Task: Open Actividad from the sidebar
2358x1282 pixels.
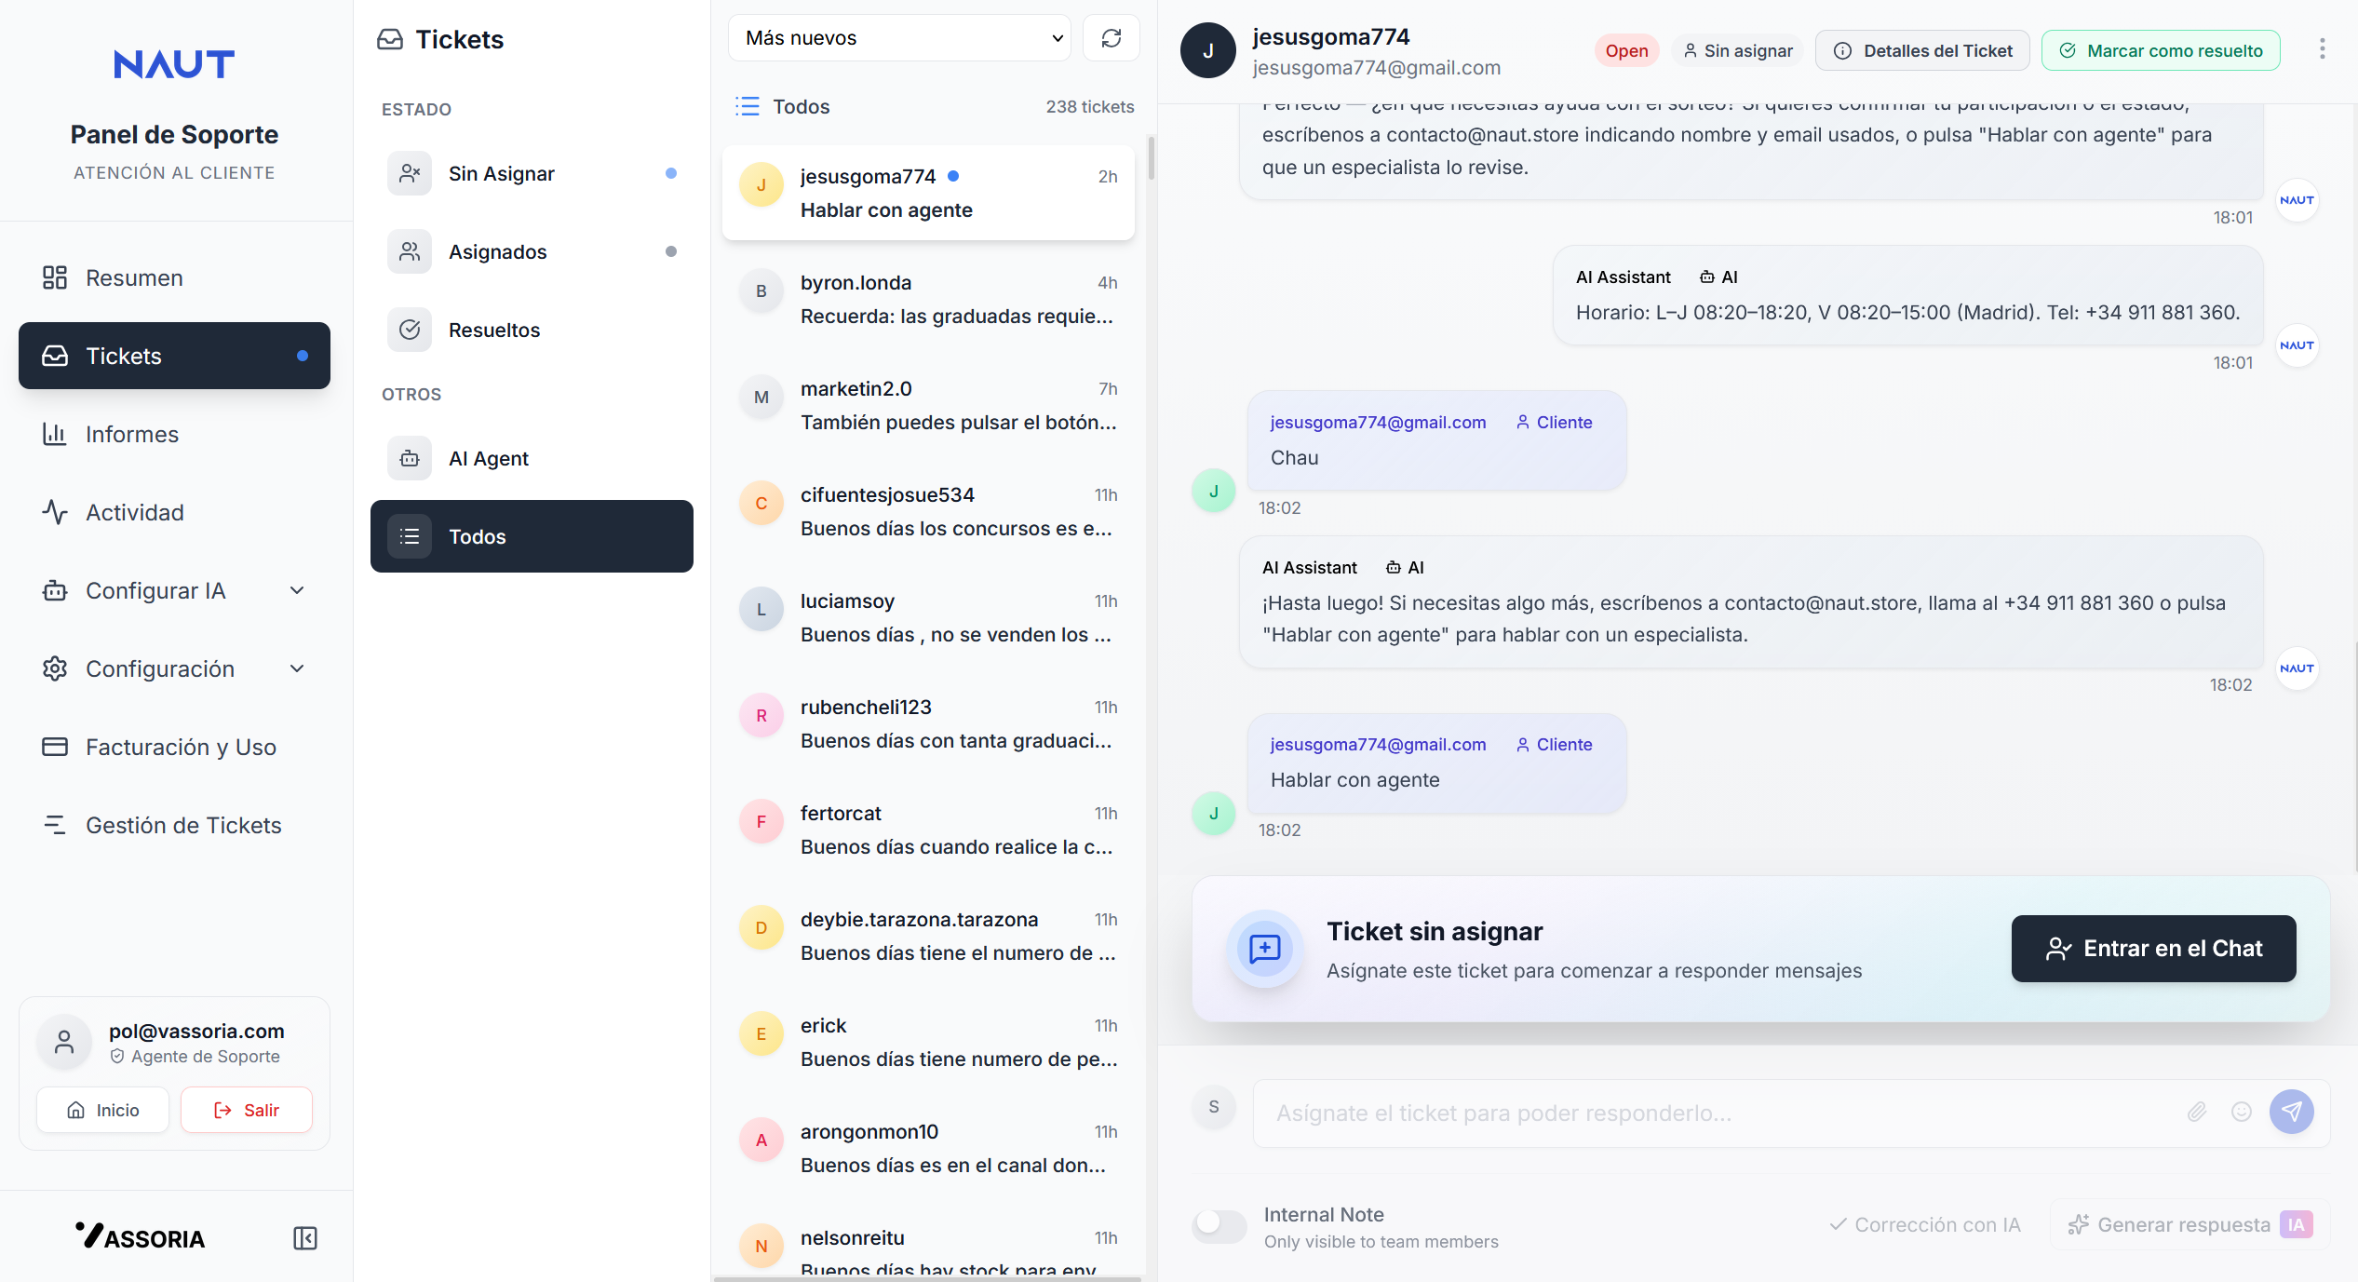Action: (x=134, y=512)
